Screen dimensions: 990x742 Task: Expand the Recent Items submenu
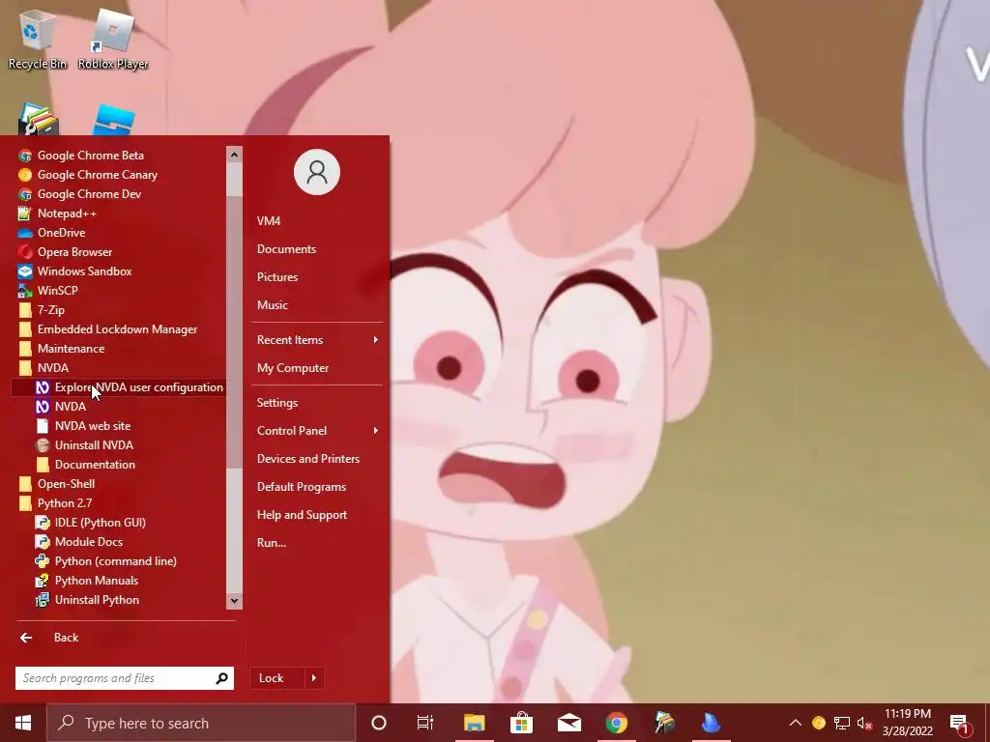pyautogui.click(x=317, y=340)
